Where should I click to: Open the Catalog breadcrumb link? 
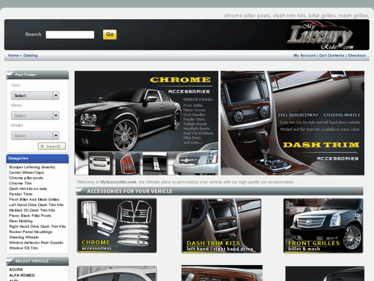pos(30,56)
